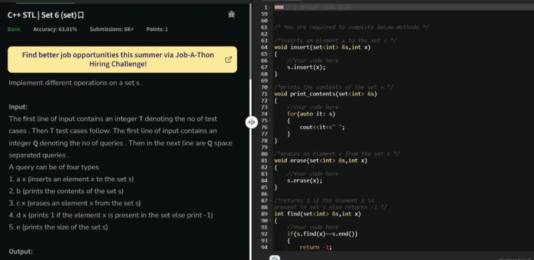Image resolution: width=534 pixels, height=260 pixels.
Task: Click line number 69 in the gutter
Action: pos(264,81)
